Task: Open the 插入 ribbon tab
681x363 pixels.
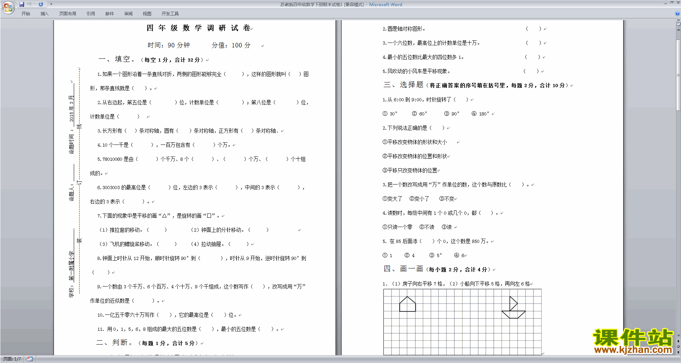Action: [44, 13]
